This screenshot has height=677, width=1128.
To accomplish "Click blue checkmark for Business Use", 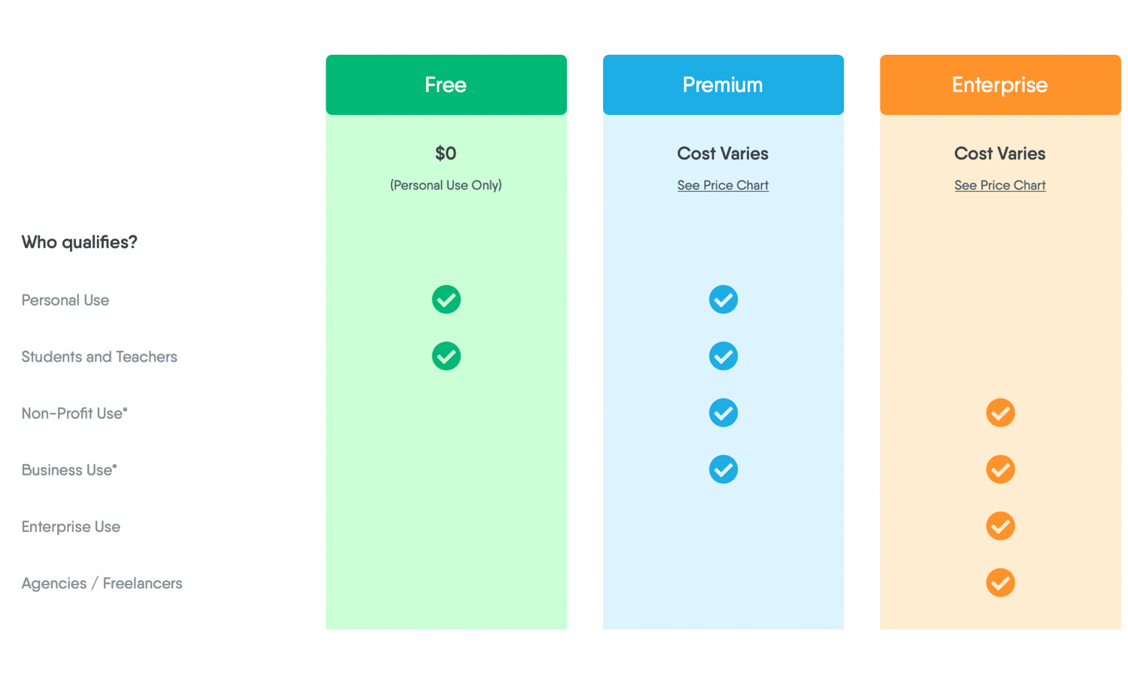I will pyautogui.click(x=723, y=469).
